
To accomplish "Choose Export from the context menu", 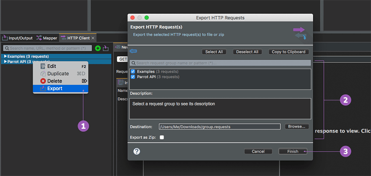I will 60,88.
